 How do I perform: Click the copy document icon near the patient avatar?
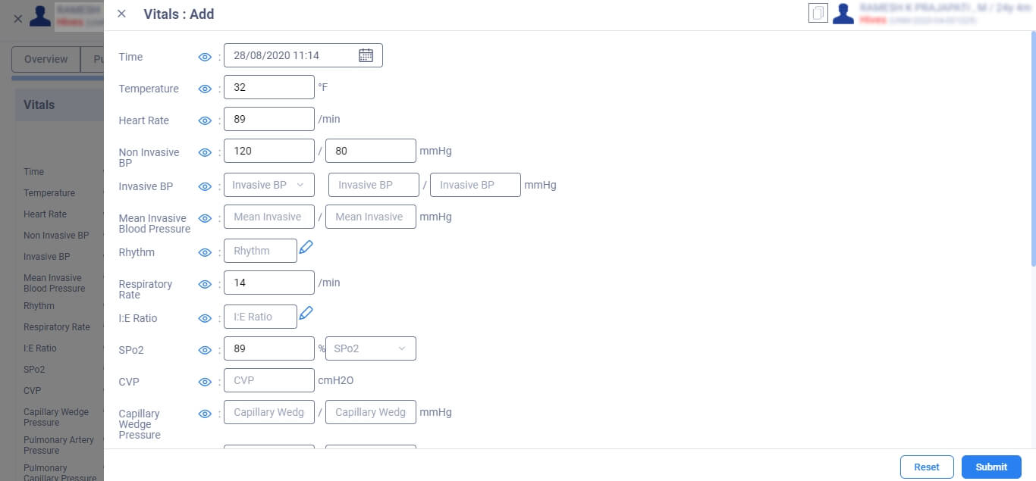[818, 14]
